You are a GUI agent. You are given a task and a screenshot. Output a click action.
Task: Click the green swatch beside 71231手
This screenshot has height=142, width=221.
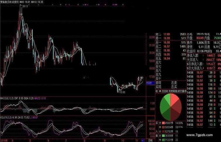[x=163, y=140]
